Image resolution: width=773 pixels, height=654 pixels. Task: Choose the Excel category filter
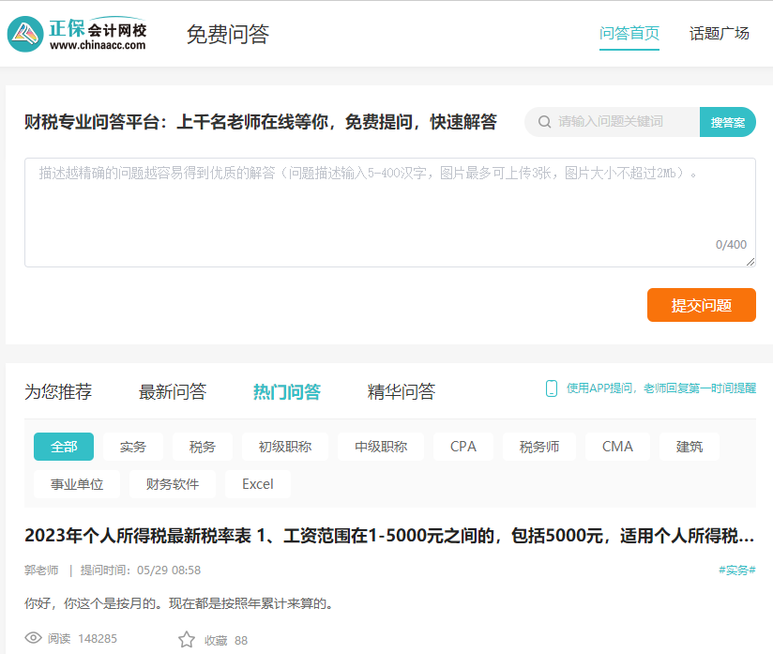[258, 484]
